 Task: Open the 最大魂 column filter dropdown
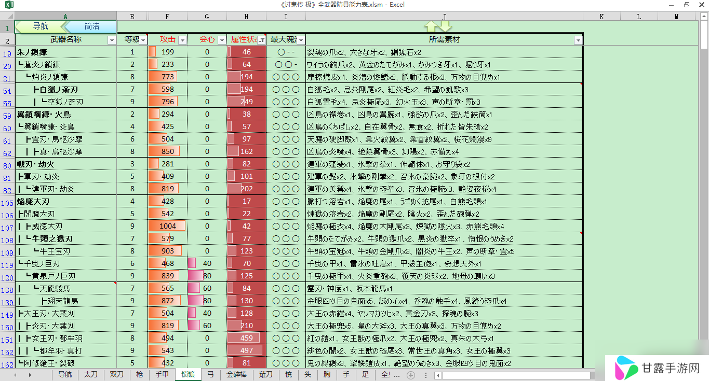tap(301, 40)
